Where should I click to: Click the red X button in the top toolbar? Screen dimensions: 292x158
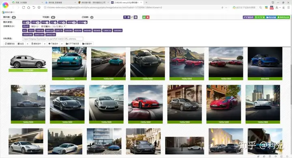(x=148, y=17)
